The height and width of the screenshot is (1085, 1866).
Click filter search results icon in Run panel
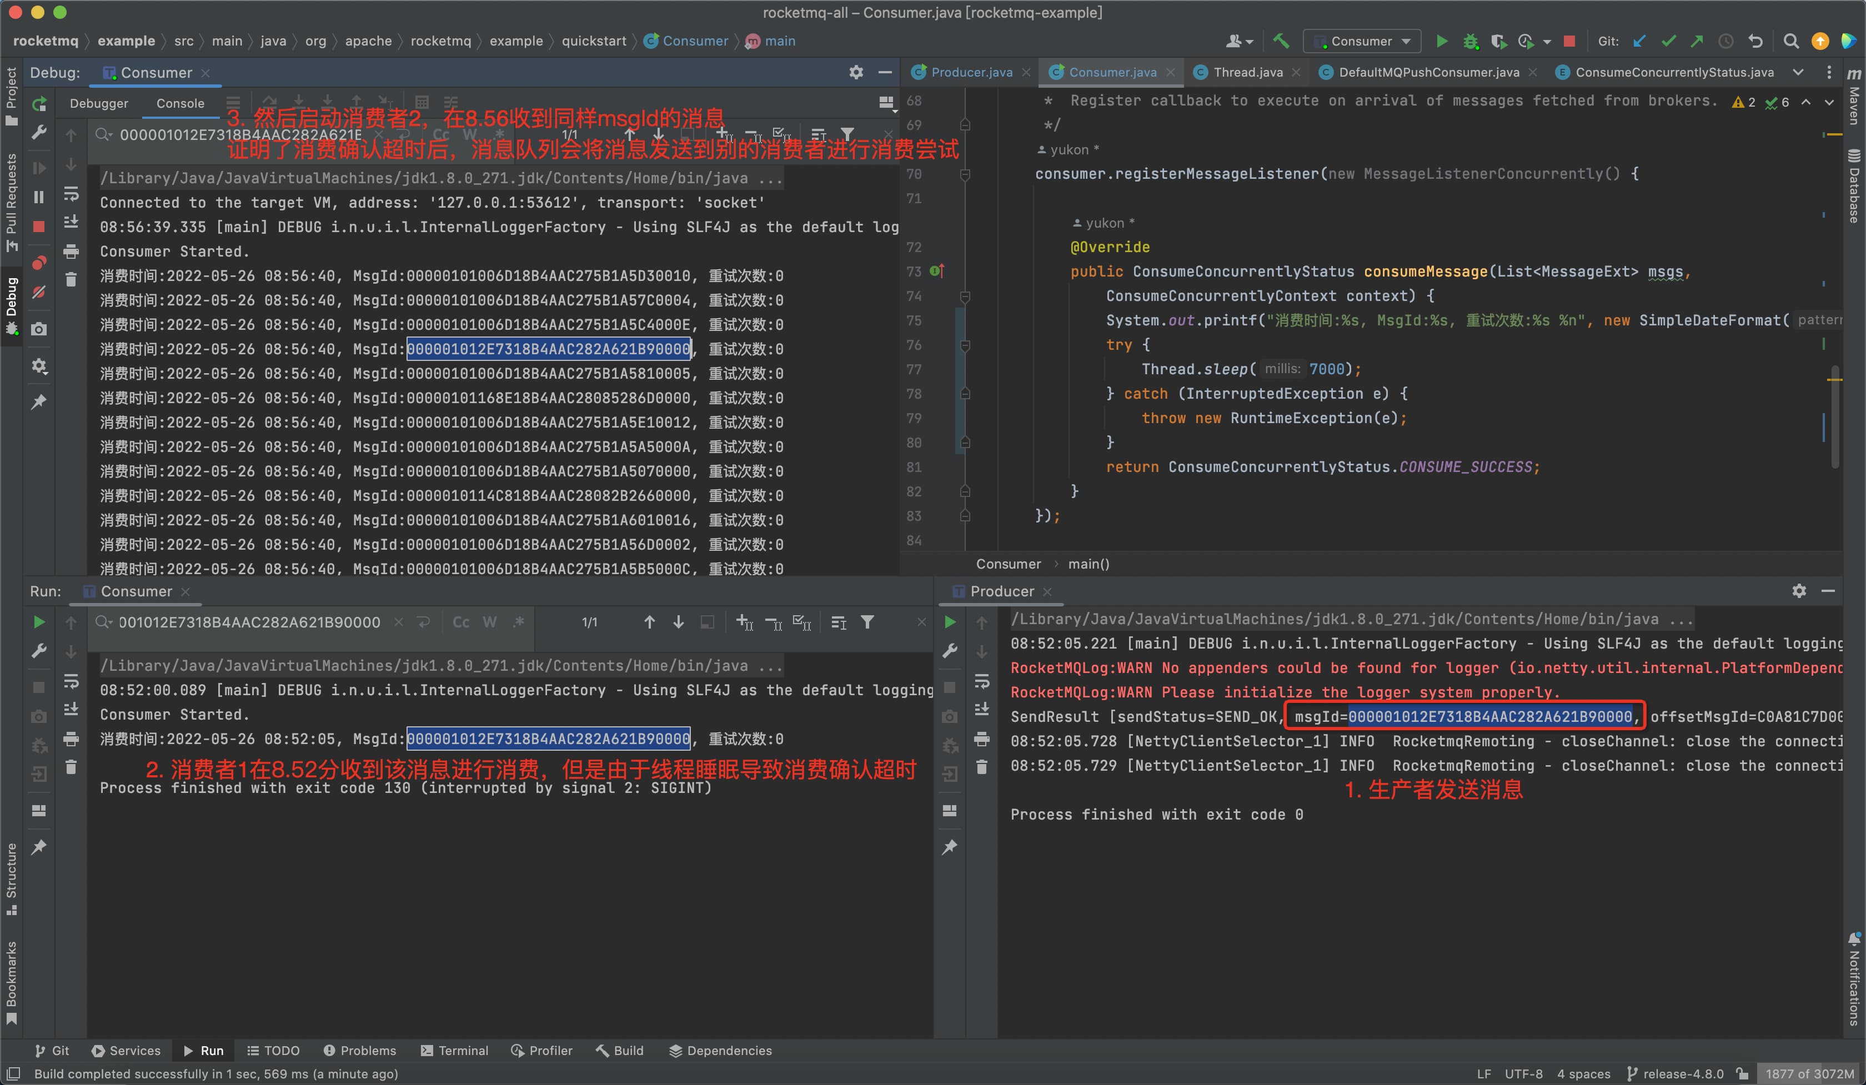coord(867,622)
